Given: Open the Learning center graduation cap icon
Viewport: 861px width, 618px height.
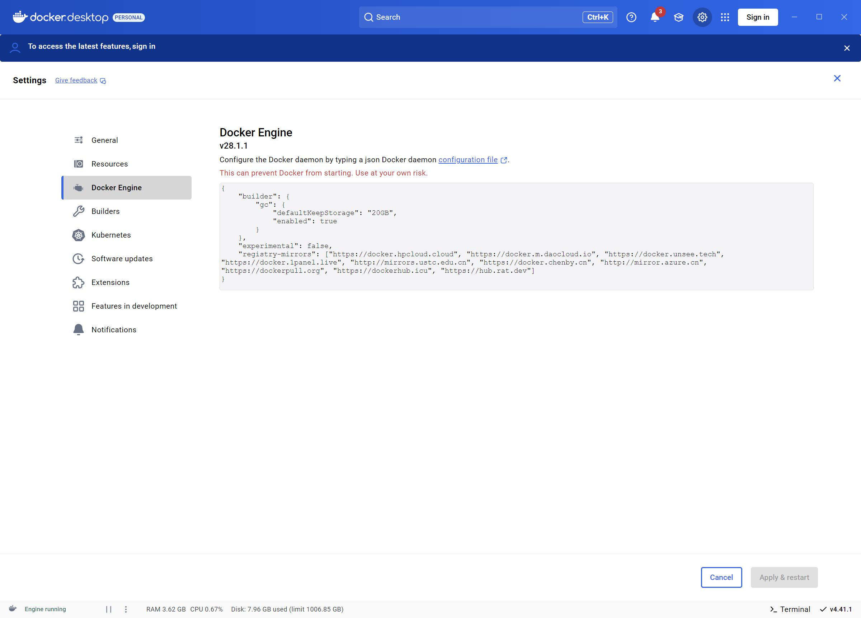Looking at the screenshot, I should 678,18.
